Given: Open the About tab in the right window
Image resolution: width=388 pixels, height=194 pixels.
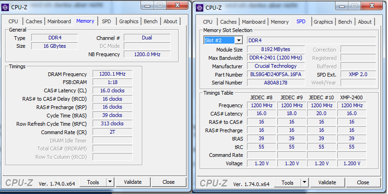Looking at the screenshot, I should [365, 22].
